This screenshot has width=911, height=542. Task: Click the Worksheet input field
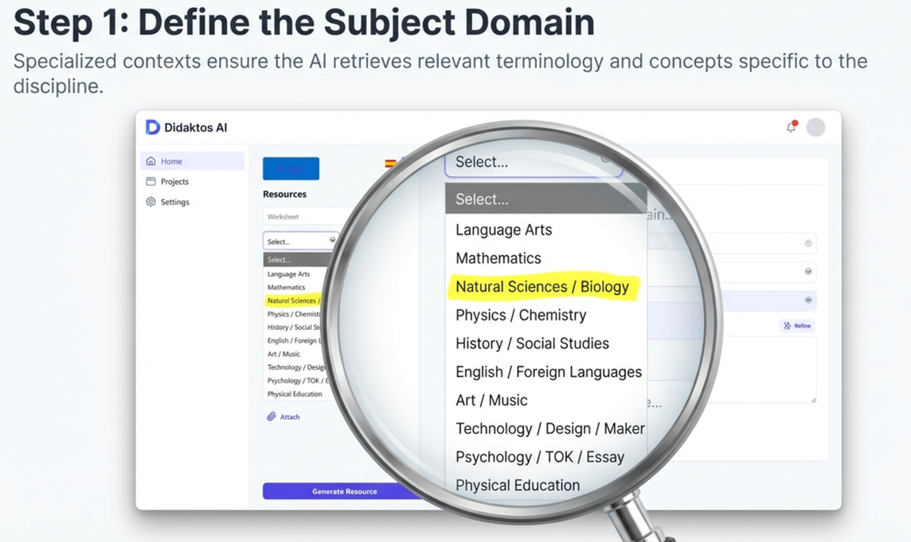coord(299,217)
